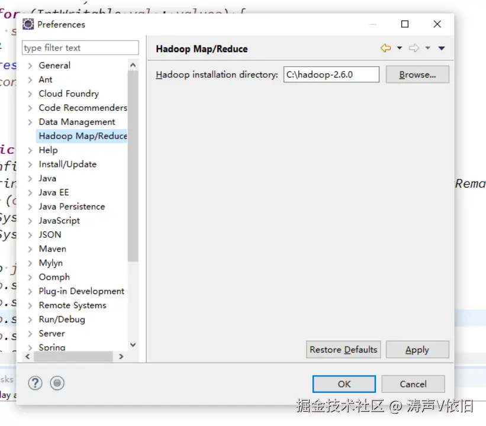Expand the Java tree node

pyautogui.click(x=30, y=179)
